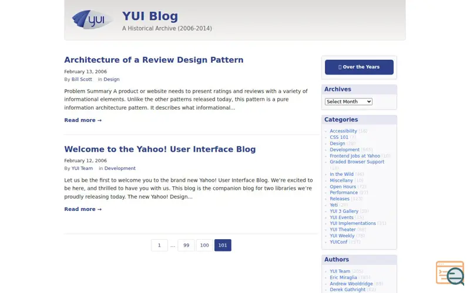Open the floating inspector icon at bottom right

(x=450, y=273)
